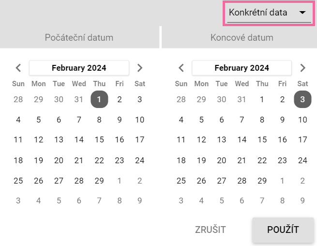Open end calendar February 2024 month picker

[x=242, y=68]
